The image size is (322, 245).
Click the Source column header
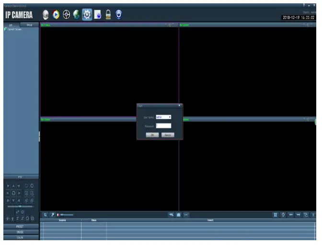(62, 220)
